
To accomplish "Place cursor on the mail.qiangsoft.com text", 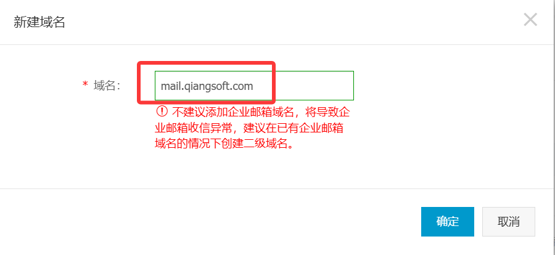I will tap(207, 86).
